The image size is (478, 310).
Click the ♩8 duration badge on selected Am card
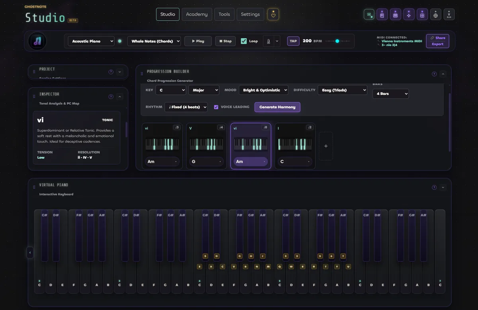(x=265, y=127)
